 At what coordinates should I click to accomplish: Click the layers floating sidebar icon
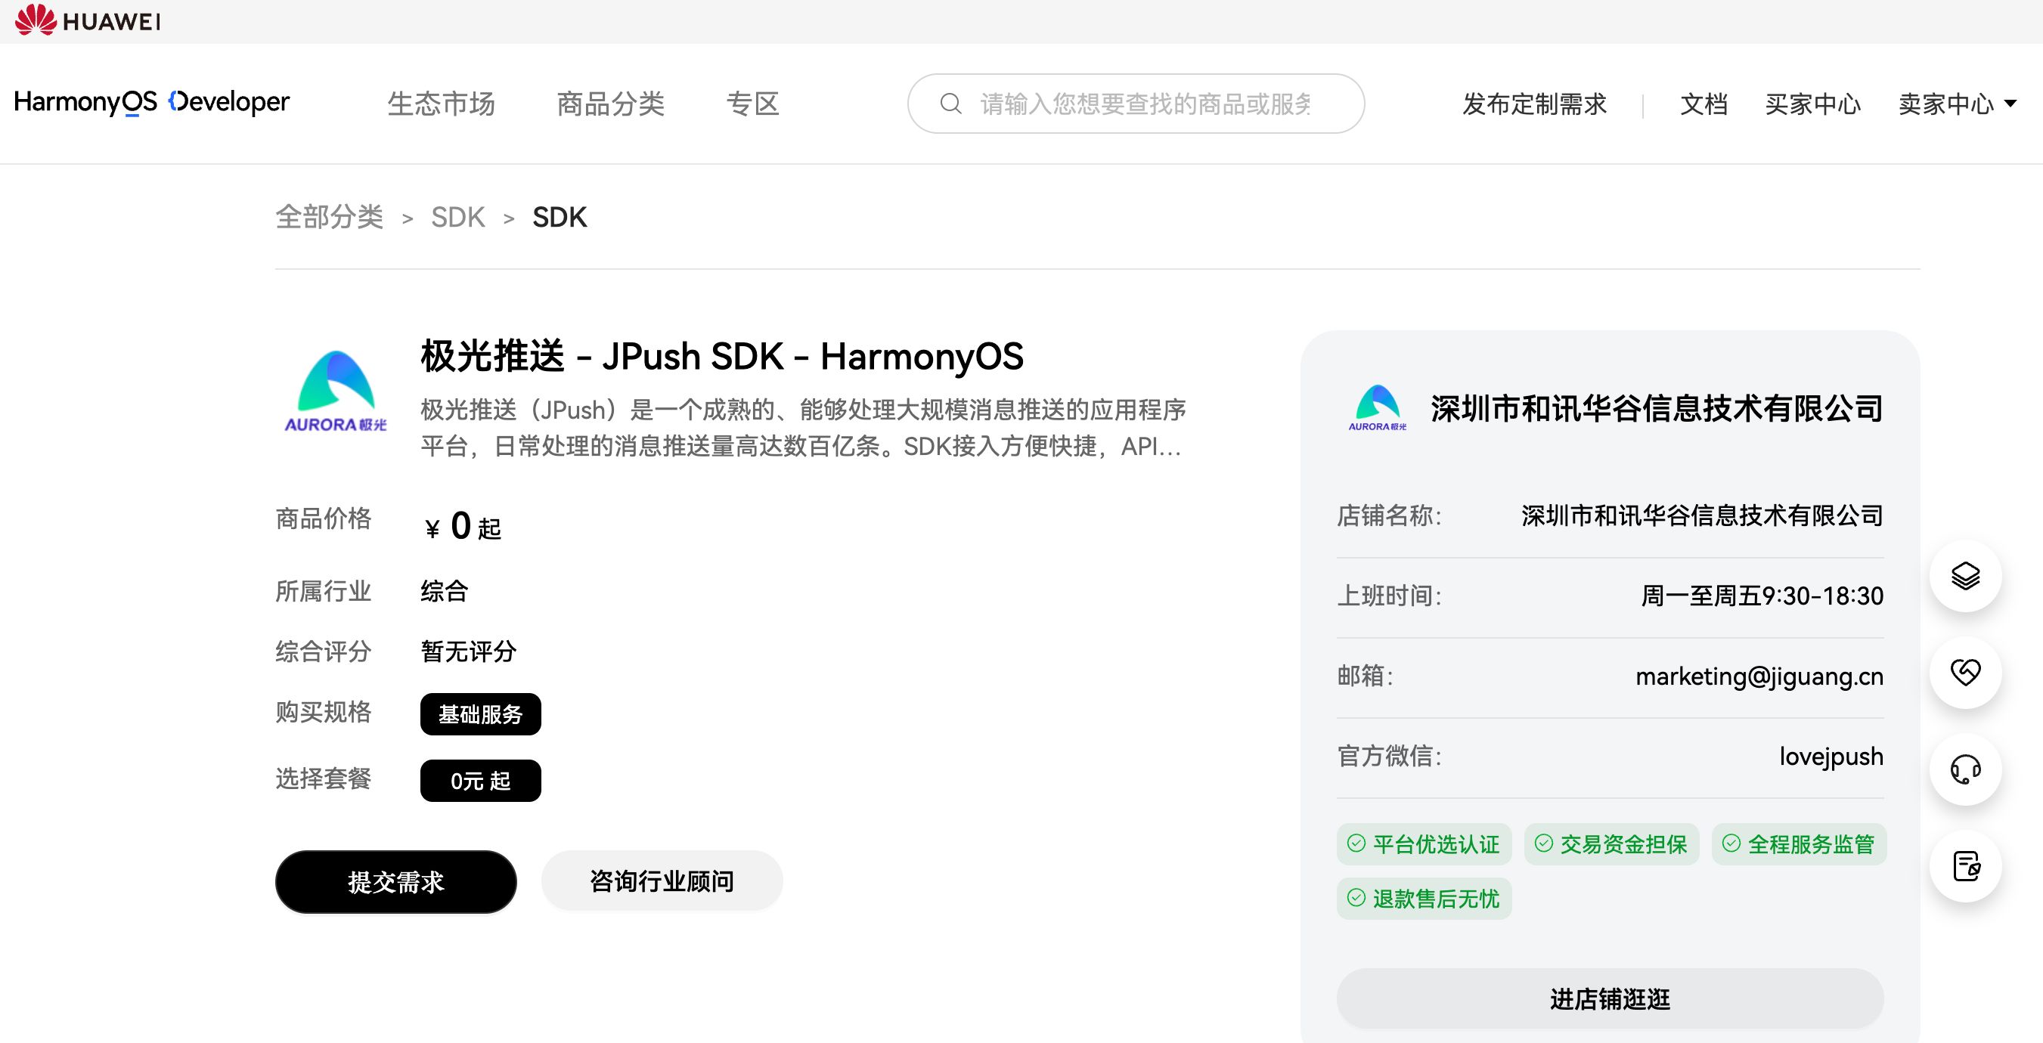[1965, 576]
